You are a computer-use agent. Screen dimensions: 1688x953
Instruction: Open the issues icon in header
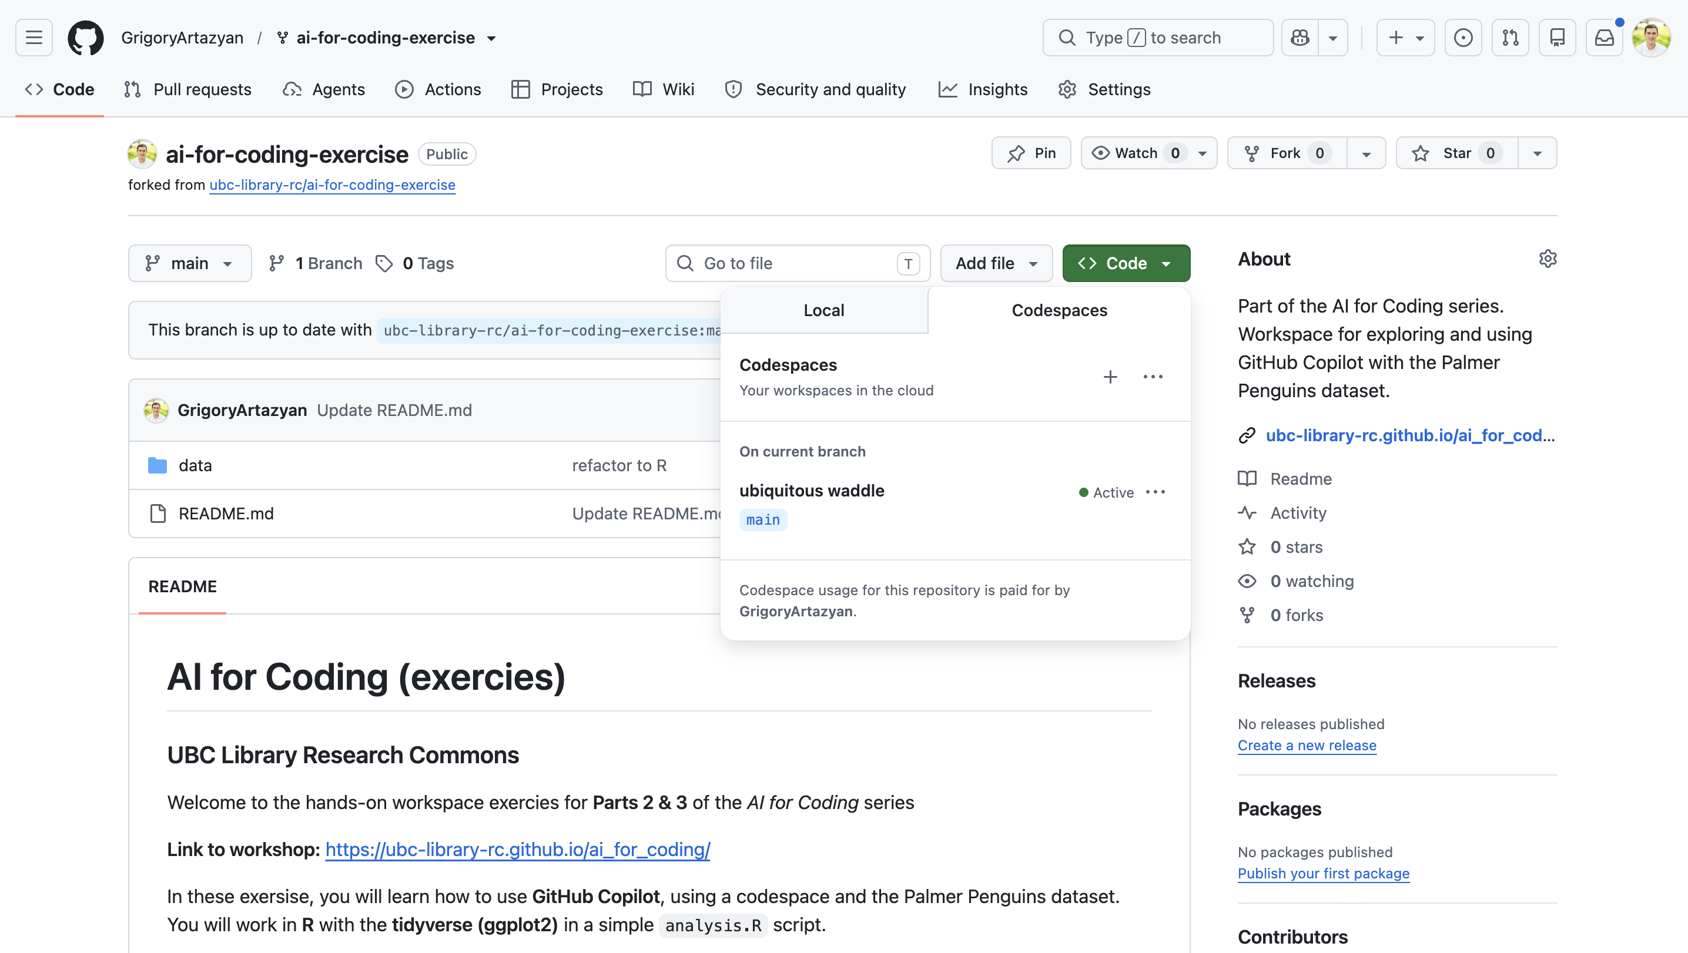coord(1462,38)
